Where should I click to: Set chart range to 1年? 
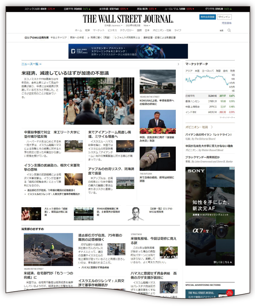(x=233, y=91)
